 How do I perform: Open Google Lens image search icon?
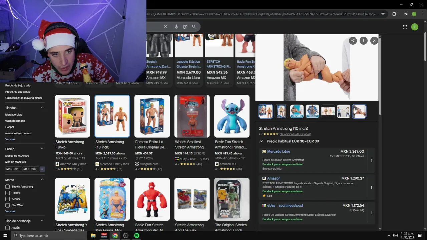click(185, 27)
